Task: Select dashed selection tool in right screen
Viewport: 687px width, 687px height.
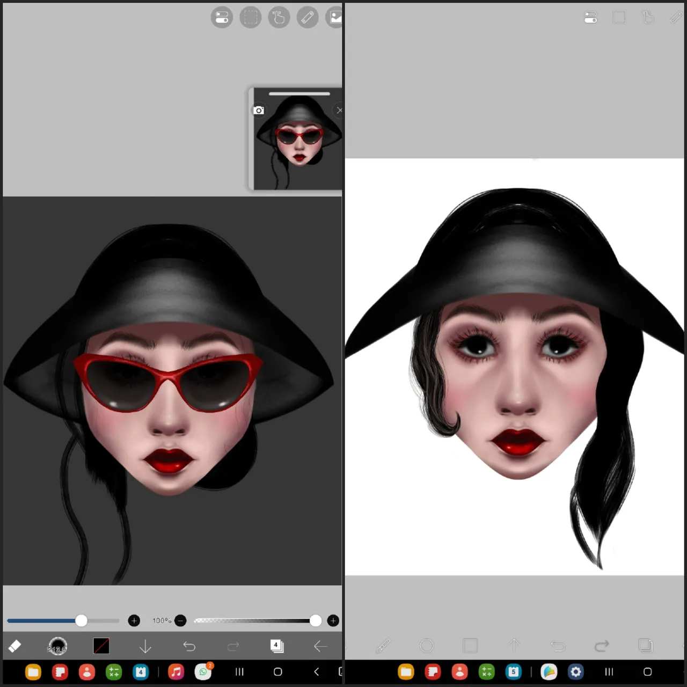Action: point(619,18)
